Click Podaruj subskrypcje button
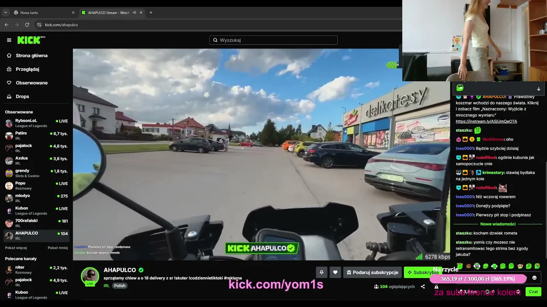Screen dimensions: 547x307 pyautogui.click(x=373, y=272)
